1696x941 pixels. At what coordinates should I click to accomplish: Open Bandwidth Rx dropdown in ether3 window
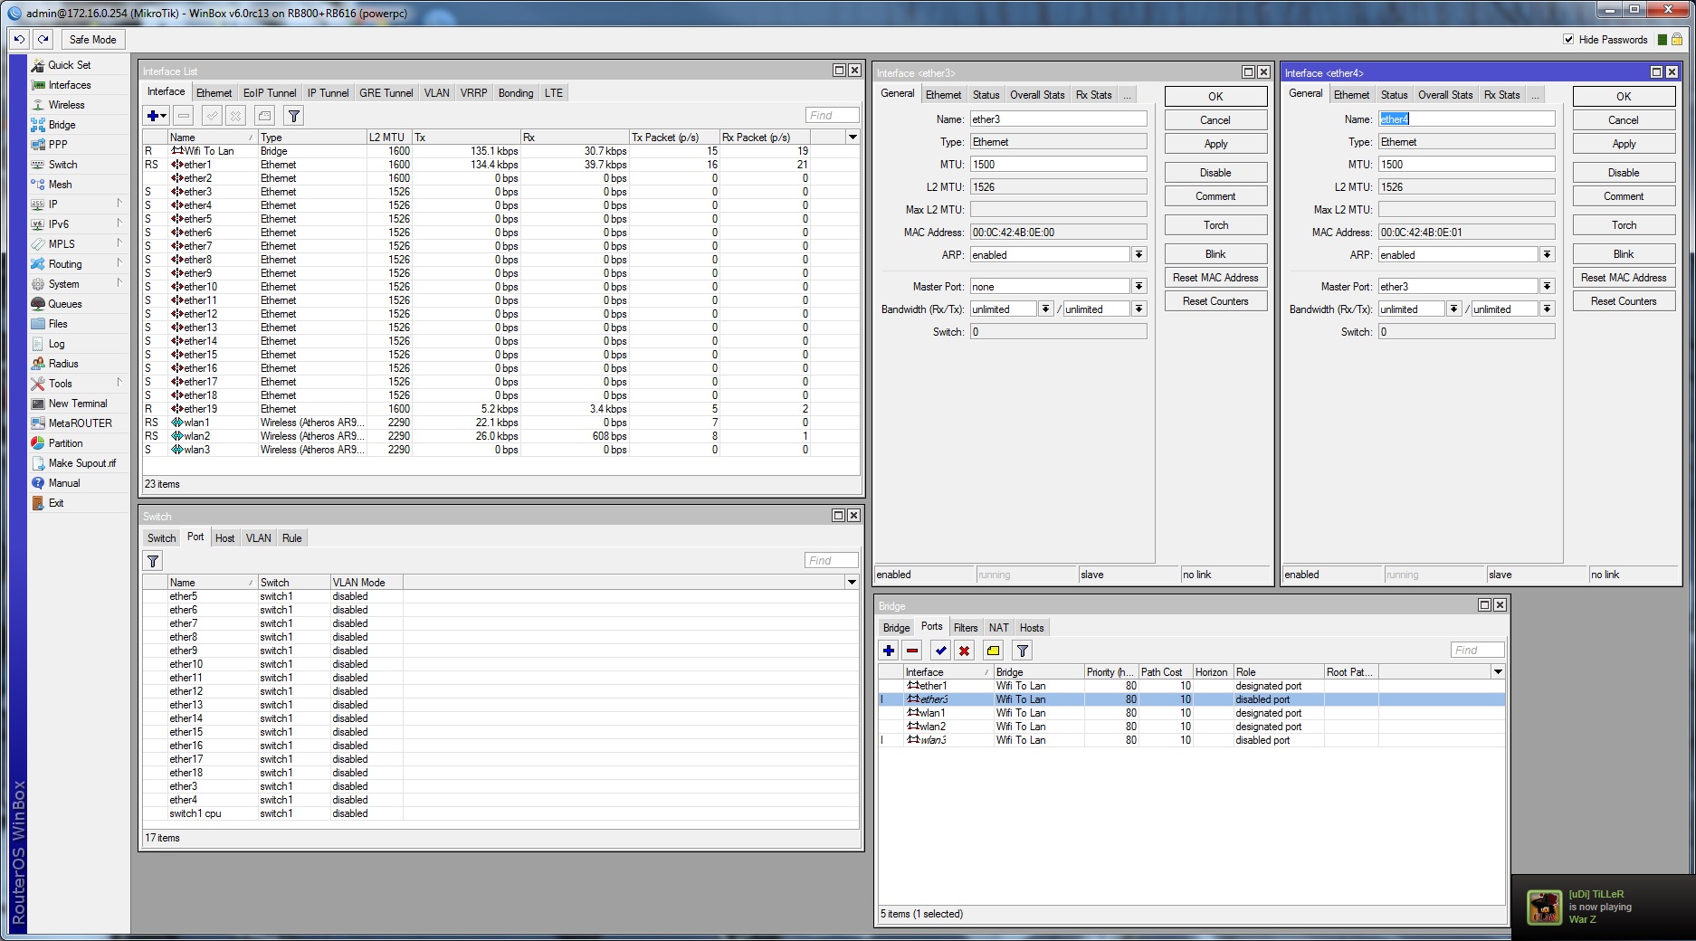click(1045, 309)
